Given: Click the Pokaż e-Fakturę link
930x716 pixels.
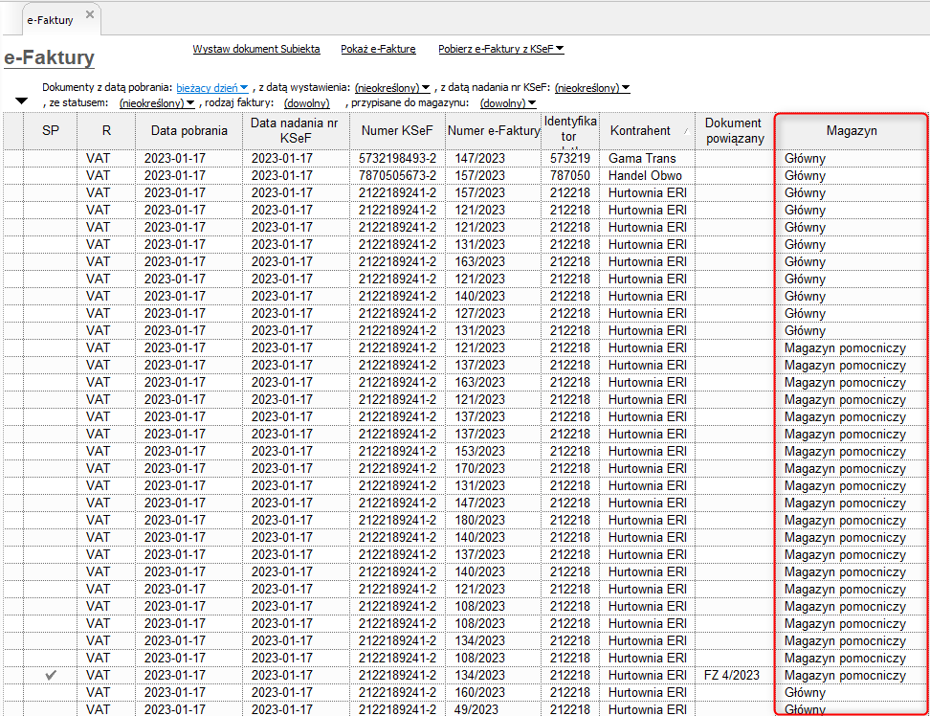Looking at the screenshot, I should [x=378, y=49].
